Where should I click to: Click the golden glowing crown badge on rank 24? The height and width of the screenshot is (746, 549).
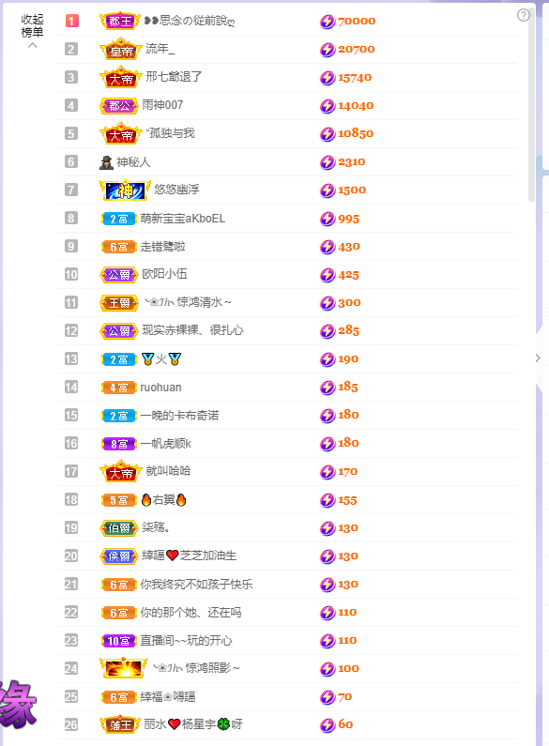[x=123, y=668]
